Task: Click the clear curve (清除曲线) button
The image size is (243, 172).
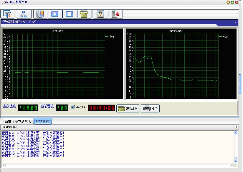Action: 128,108
